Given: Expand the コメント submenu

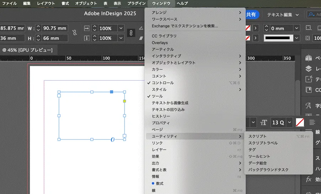Looking at the screenshot, I should pos(195,76).
